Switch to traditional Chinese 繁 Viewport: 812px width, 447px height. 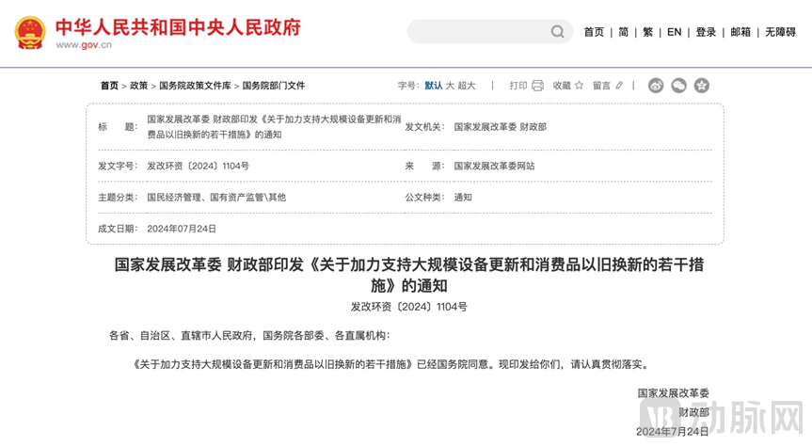(x=648, y=32)
